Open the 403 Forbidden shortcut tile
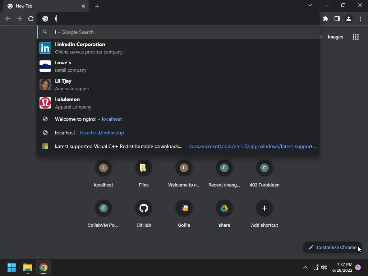 pos(264,174)
